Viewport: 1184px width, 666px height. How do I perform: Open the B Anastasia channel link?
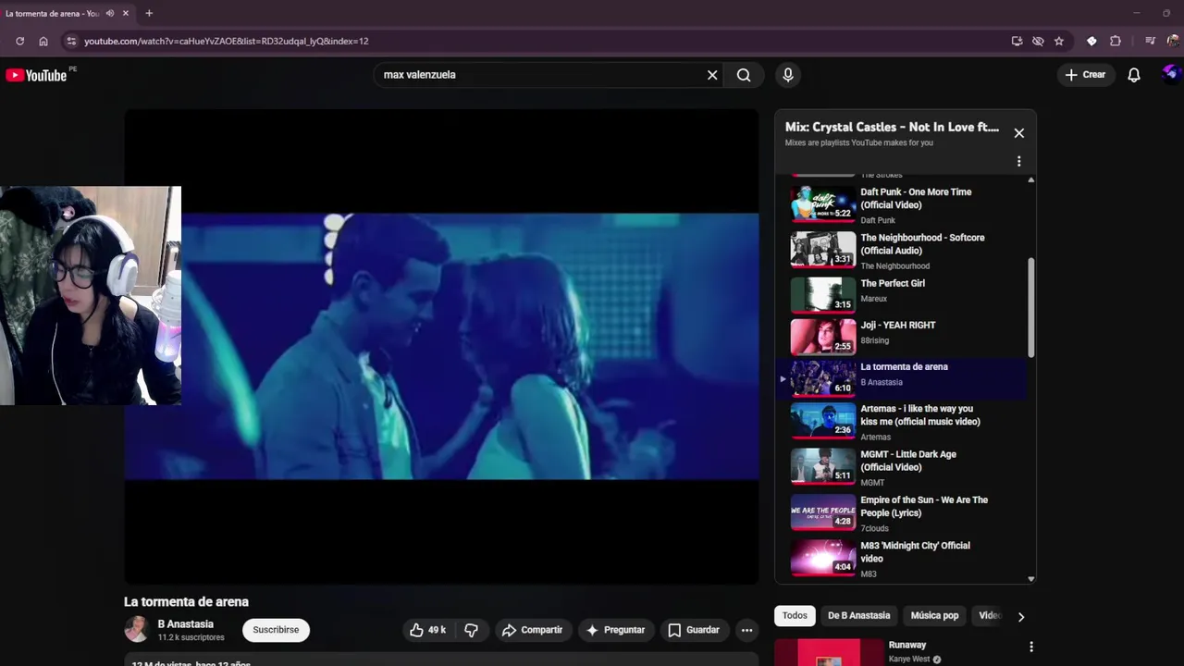click(x=186, y=624)
